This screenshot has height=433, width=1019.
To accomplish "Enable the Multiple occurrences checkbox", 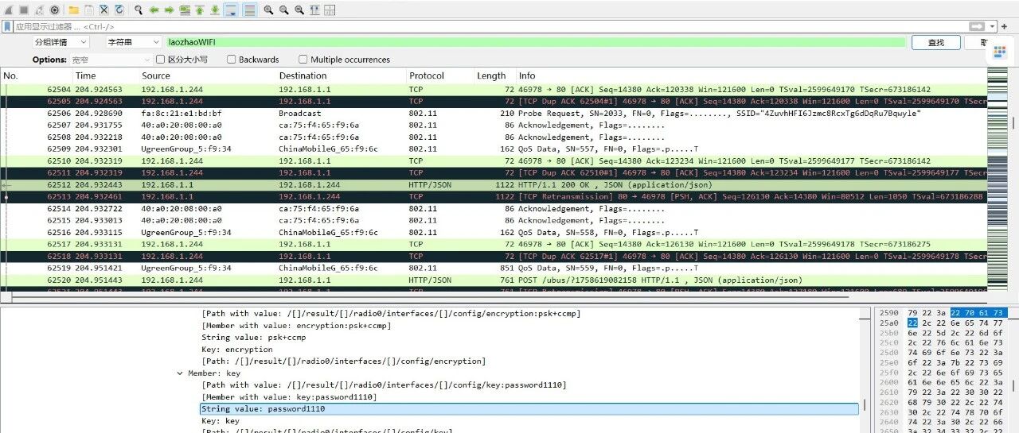I will pyautogui.click(x=303, y=60).
